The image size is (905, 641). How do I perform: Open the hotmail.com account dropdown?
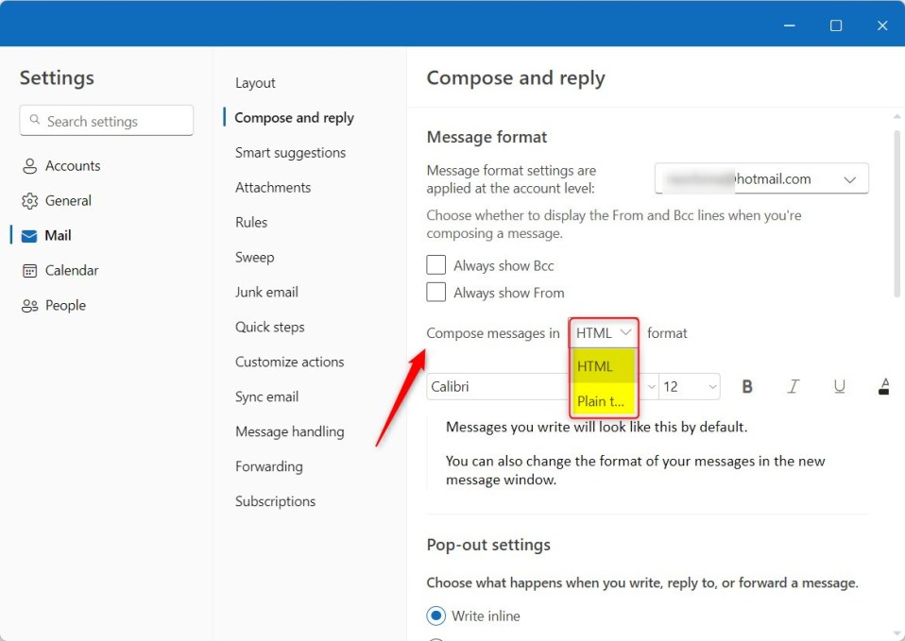[761, 178]
